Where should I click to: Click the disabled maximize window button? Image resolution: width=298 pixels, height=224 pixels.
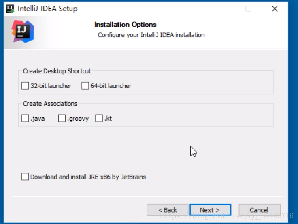click(248, 9)
